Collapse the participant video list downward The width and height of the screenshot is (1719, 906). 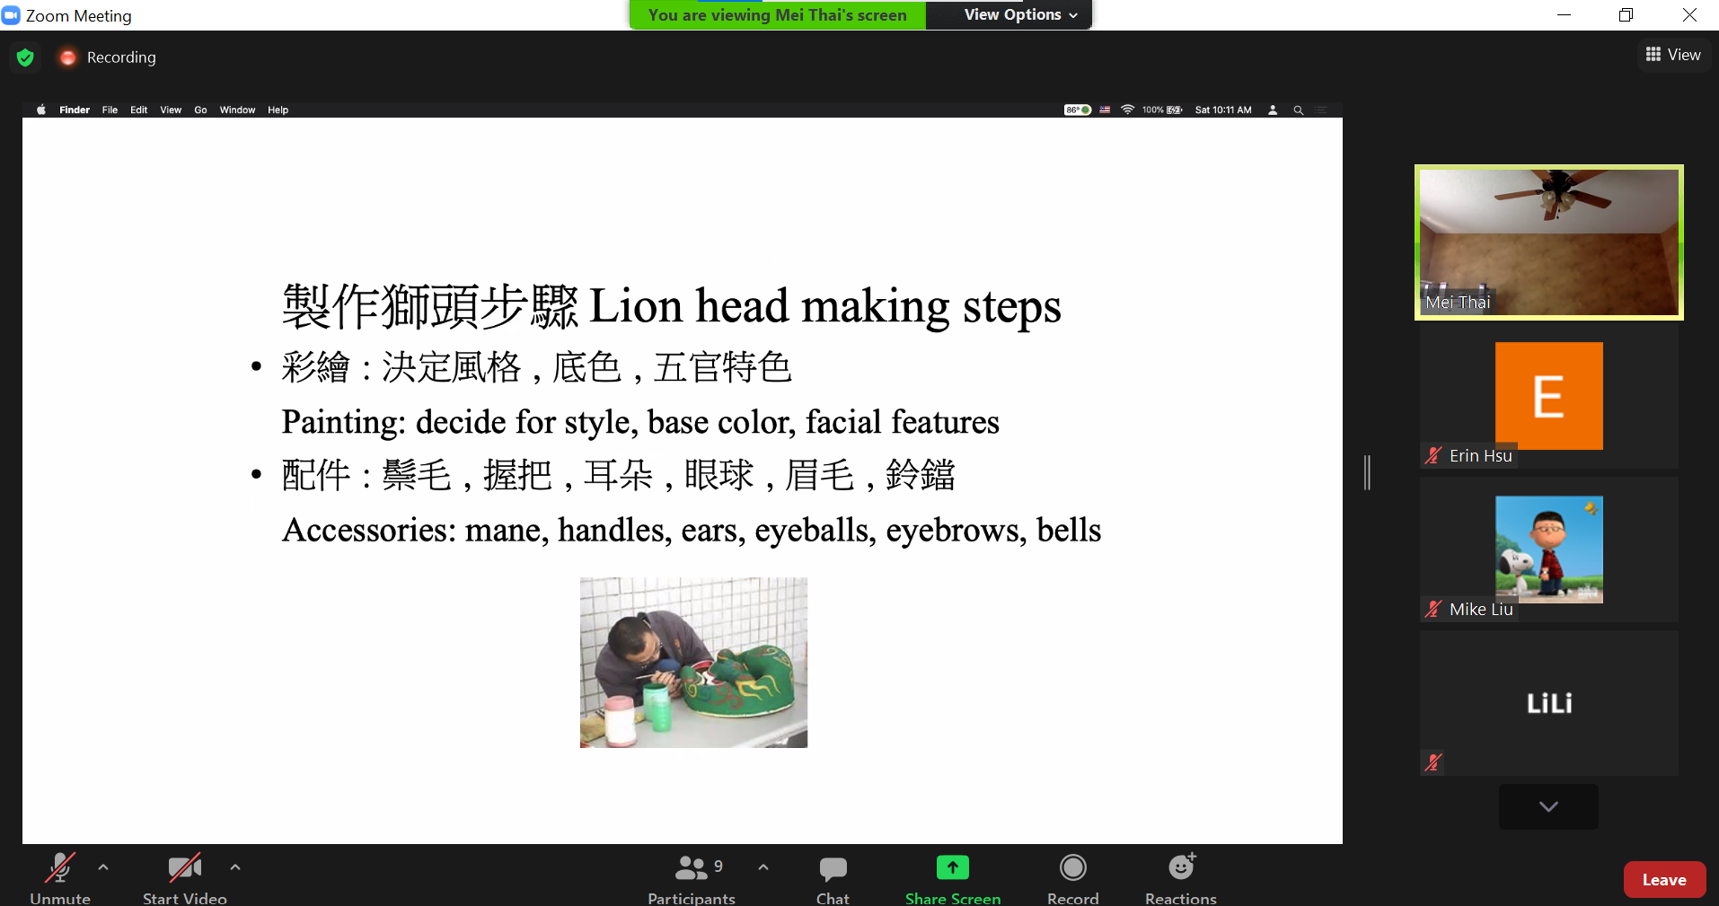(x=1547, y=806)
